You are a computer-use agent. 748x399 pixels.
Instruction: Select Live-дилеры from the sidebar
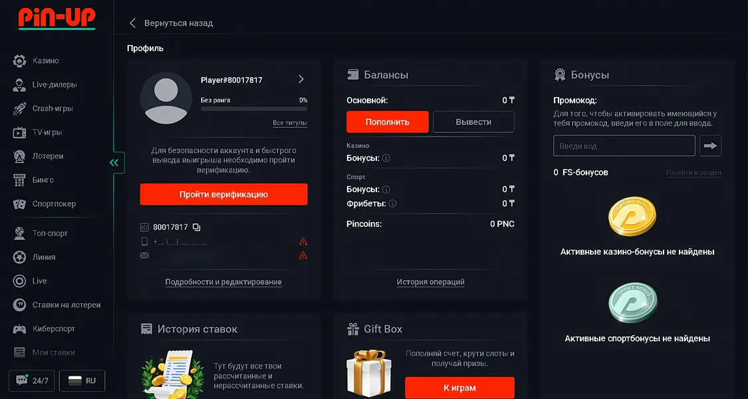pyautogui.click(x=54, y=85)
